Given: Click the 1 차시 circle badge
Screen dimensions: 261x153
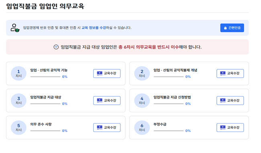Looking at the screenshot, I should coord(18,73).
